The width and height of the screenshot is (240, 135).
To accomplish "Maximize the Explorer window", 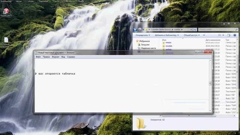I will click(229, 24).
